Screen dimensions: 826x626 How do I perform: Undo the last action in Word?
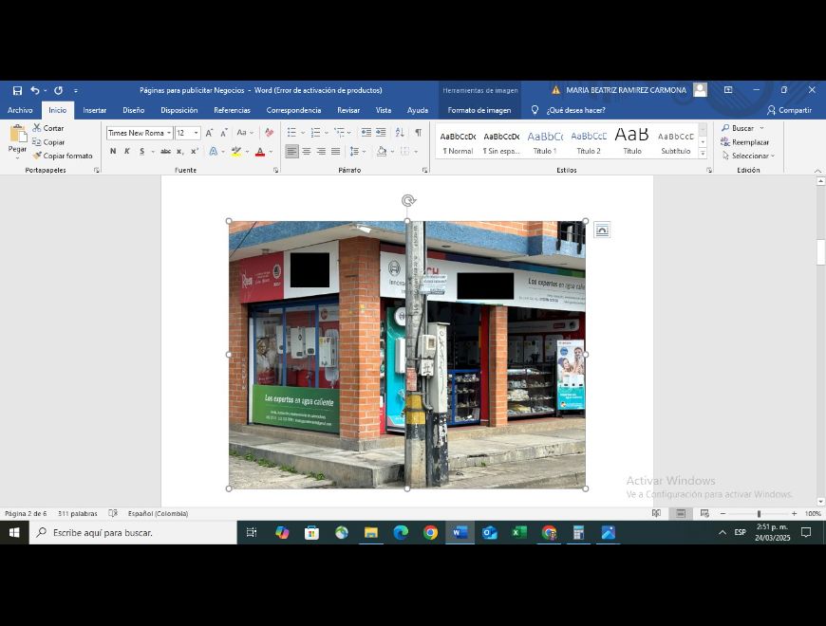pos(35,90)
